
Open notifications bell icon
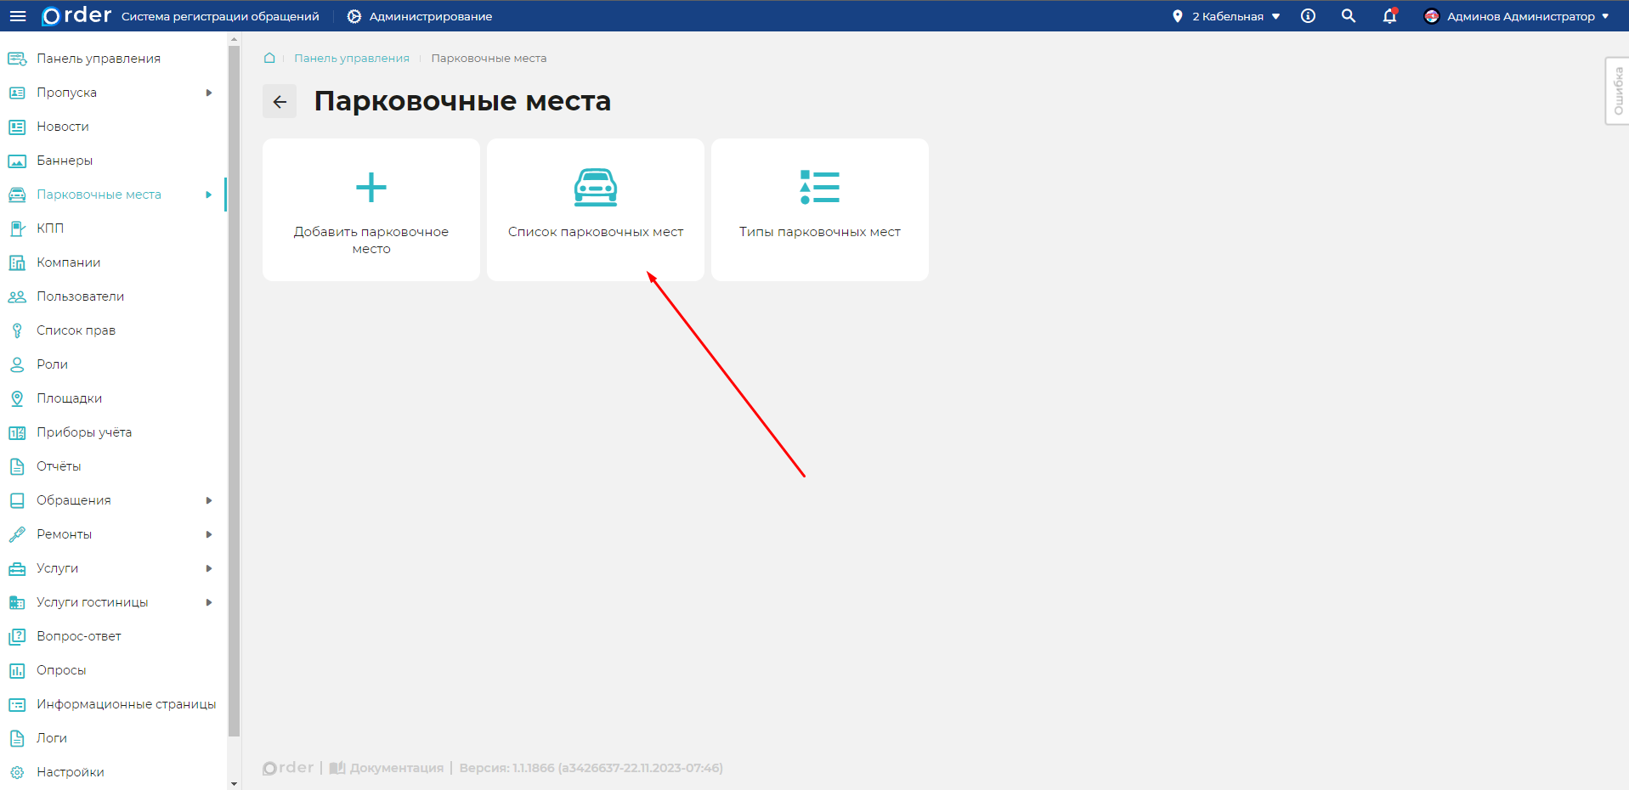click(x=1389, y=16)
